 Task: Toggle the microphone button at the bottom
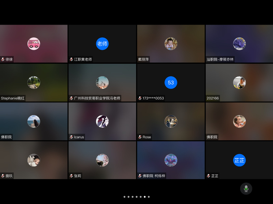pos(246,189)
